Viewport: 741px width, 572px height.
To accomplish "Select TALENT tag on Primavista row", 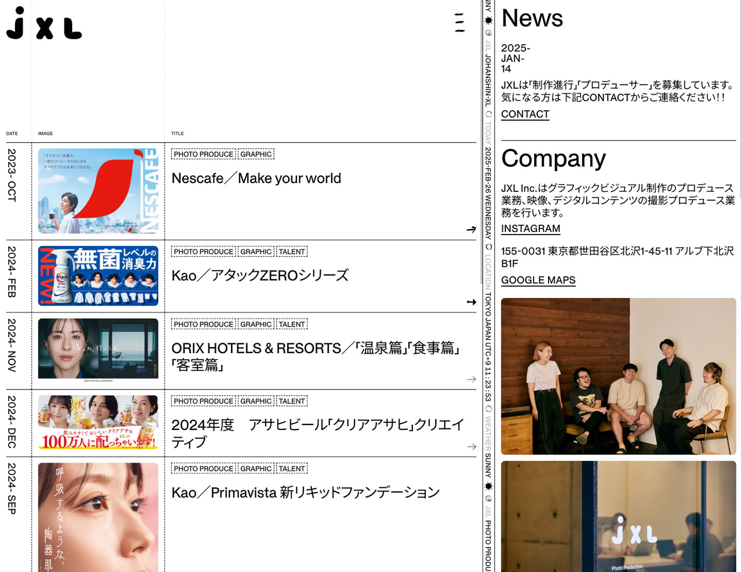I will pos(292,469).
